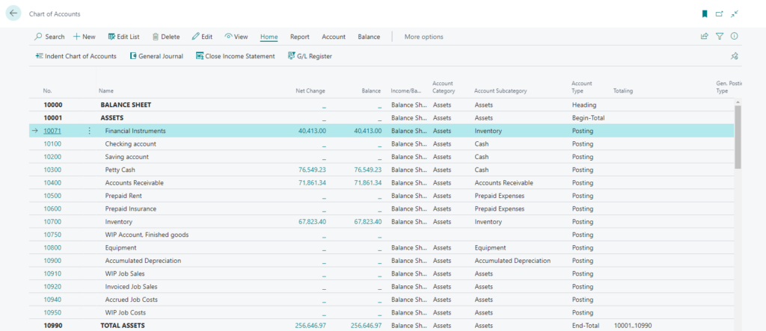This screenshot has width=766, height=331.
Task: Open account number 10071 link
Action: pos(52,131)
